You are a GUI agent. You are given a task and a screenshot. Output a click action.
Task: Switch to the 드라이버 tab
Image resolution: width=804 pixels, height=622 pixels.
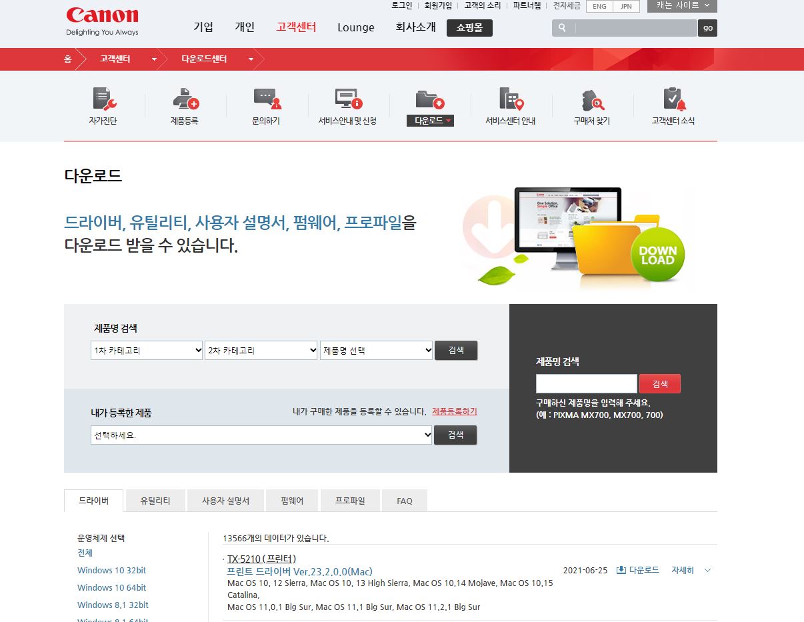94,501
